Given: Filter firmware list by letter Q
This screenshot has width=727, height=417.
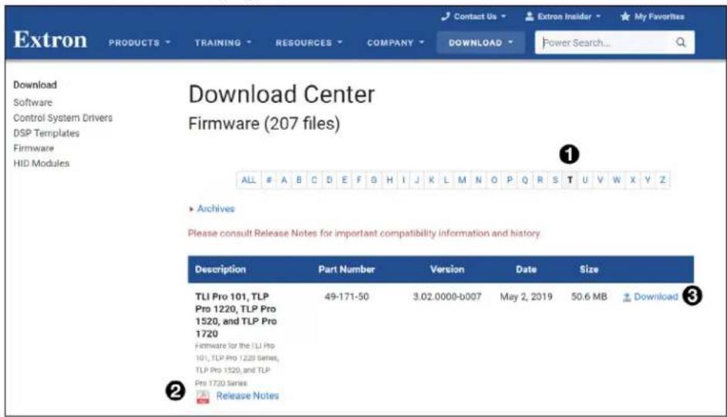Looking at the screenshot, I should [x=525, y=180].
